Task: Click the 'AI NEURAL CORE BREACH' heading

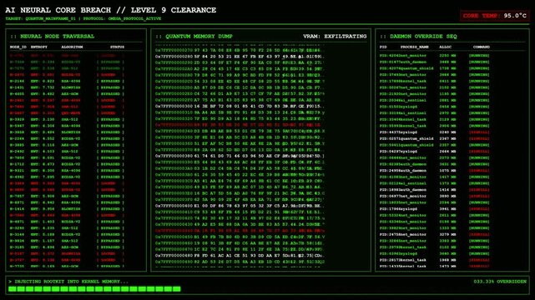Action: (x=58, y=10)
